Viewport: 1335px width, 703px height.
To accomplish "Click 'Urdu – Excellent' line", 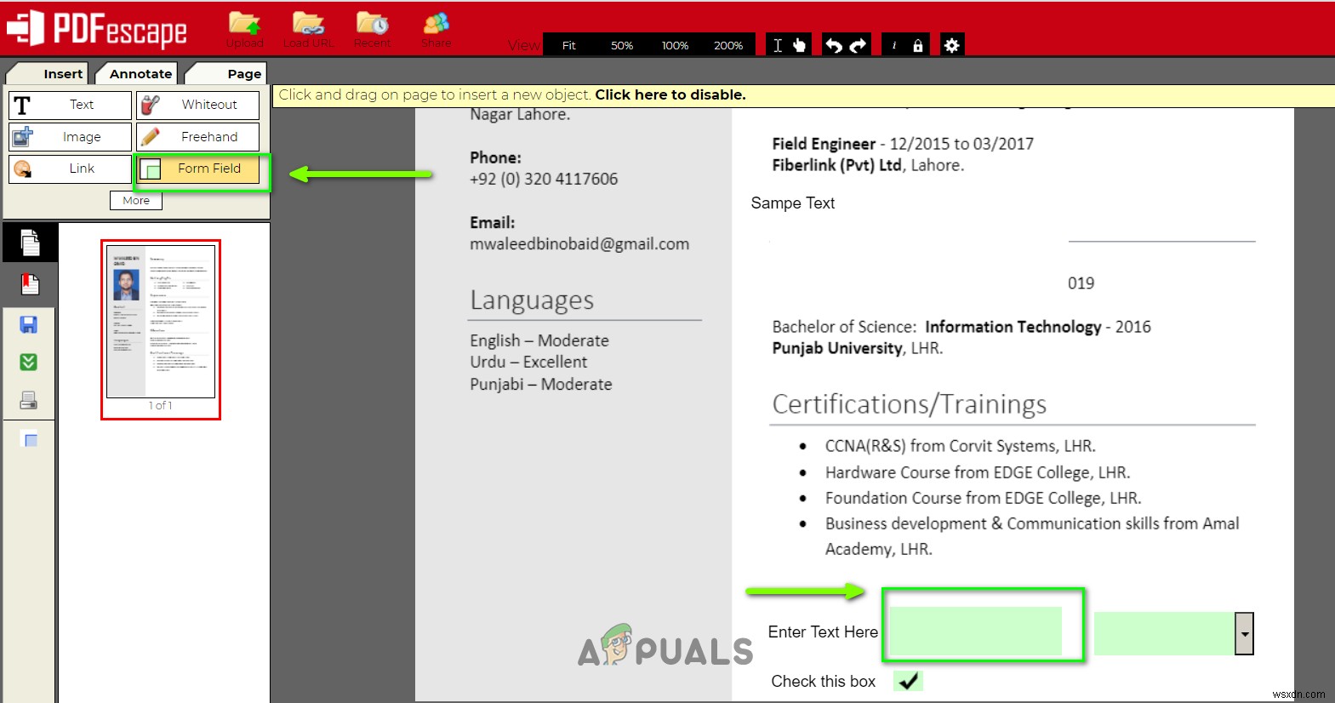I will 528,362.
